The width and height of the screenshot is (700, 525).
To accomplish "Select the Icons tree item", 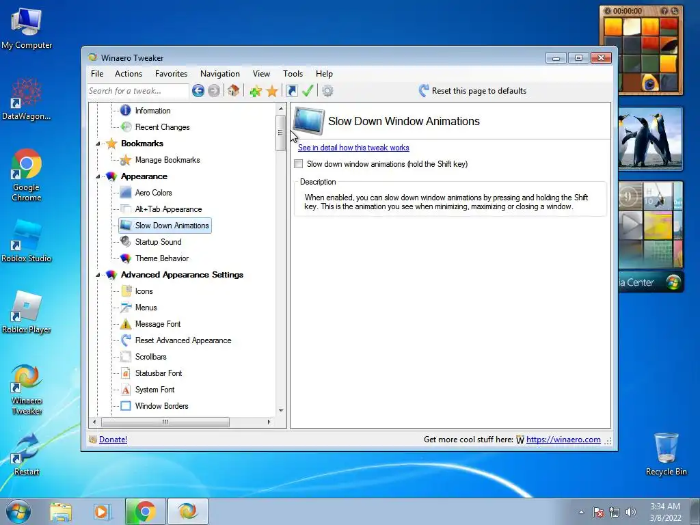I will pyautogui.click(x=144, y=291).
